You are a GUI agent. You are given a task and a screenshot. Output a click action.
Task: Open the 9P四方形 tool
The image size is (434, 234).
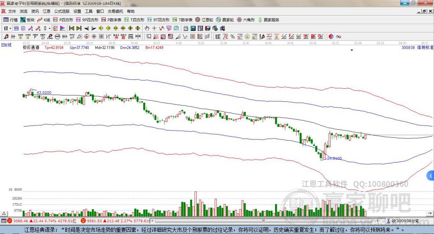tap(87, 20)
